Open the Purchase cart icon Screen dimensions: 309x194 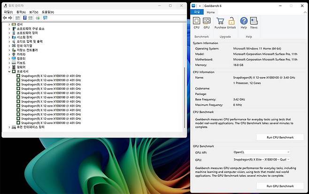click(x=220, y=22)
